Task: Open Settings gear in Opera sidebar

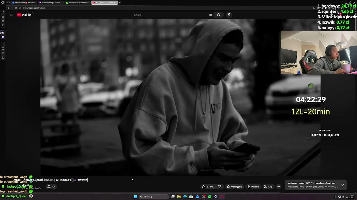Action: [3, 58]
